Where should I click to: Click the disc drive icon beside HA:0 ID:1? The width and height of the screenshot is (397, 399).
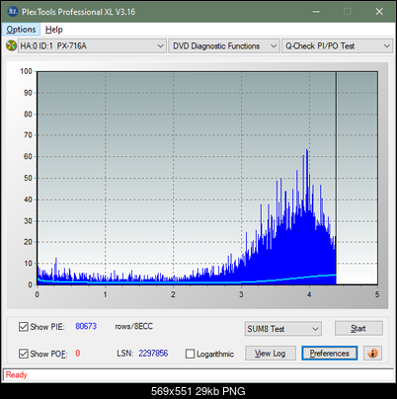11,45
